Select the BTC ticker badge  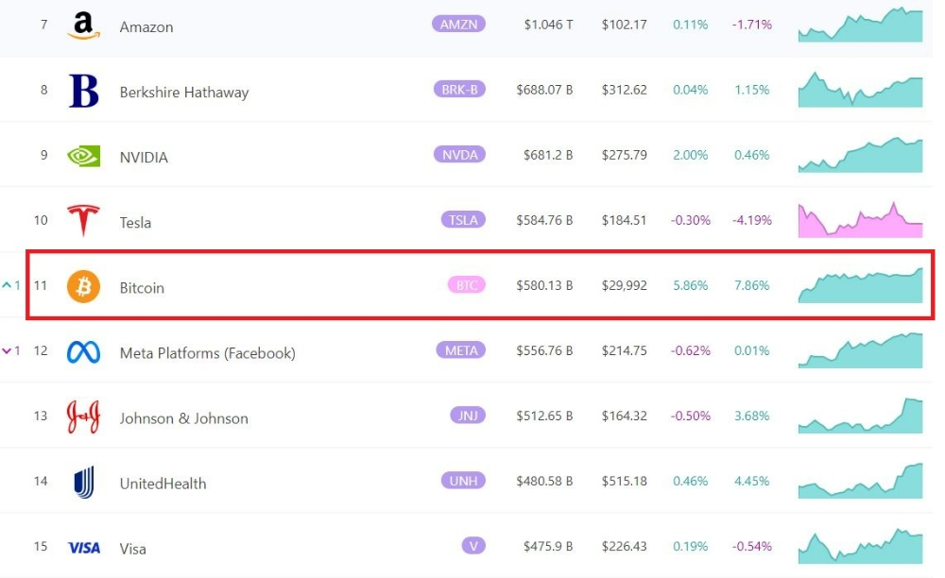pyautogui.click(x=466, y=285)
